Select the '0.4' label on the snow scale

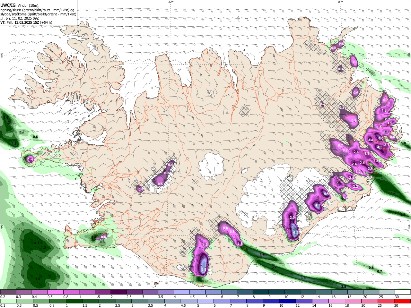coord(34,297)
